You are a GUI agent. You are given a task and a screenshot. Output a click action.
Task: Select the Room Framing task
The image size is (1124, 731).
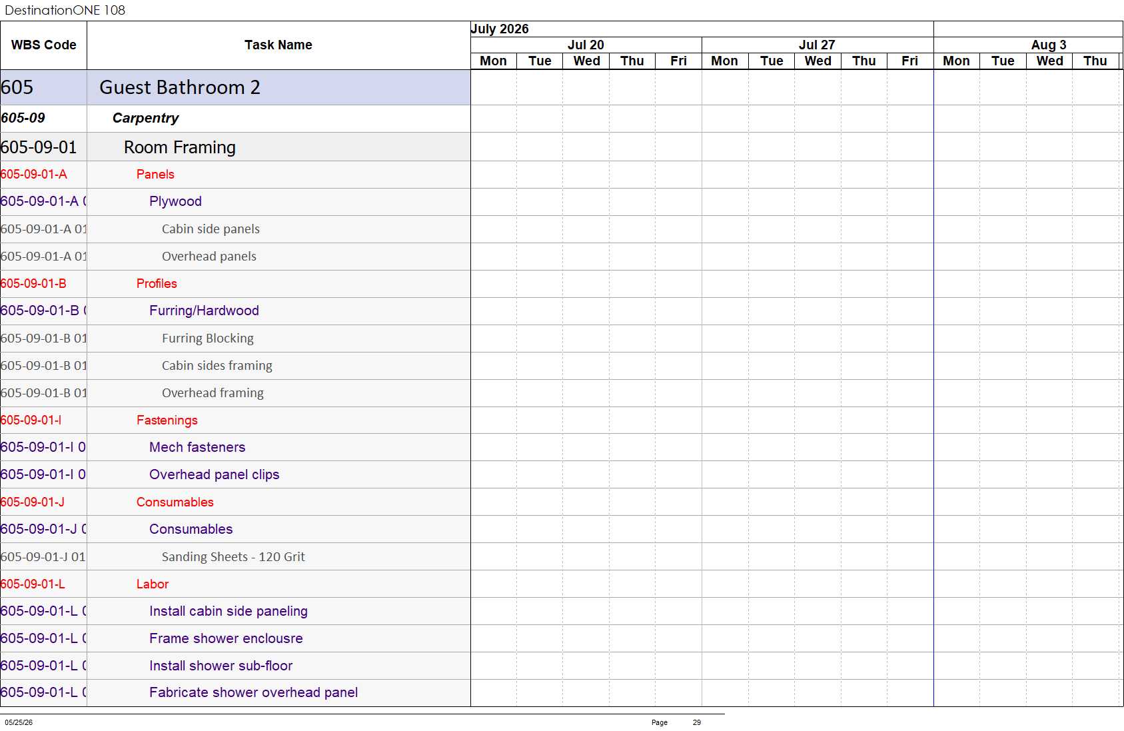[x=235, y=147]
